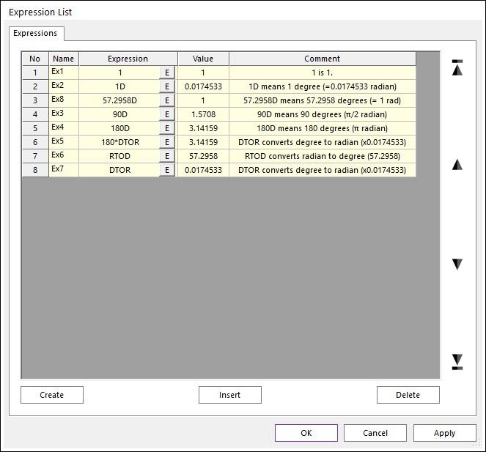
Task: Click comment '57.2958D means 57.2958 degrees'
Action: click(323, 100)
